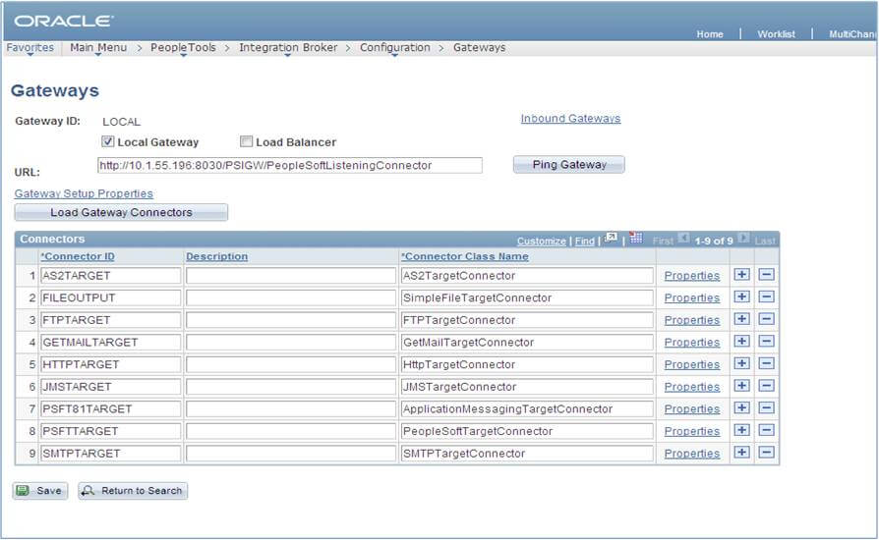Add a row after FTPTARGET connector
The width and height of the screenshot is (879, 540).
pos(741,319)
